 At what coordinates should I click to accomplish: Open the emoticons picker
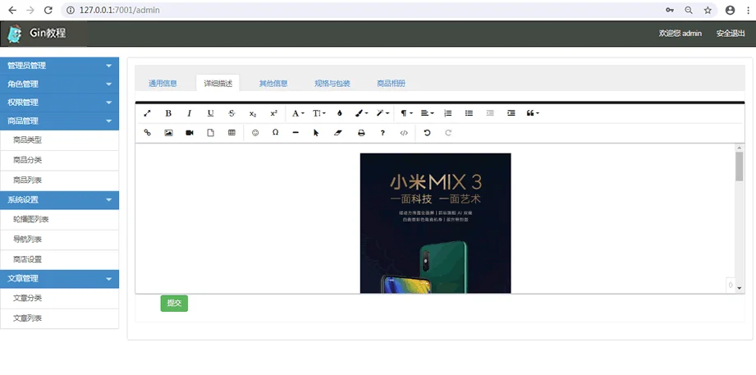pos(255,133)
